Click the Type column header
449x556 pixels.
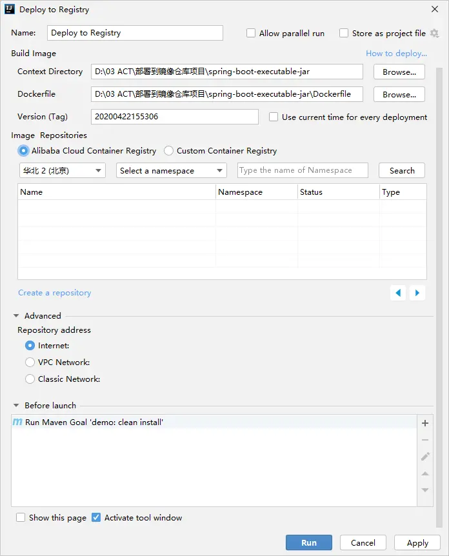tap(403, 192)
